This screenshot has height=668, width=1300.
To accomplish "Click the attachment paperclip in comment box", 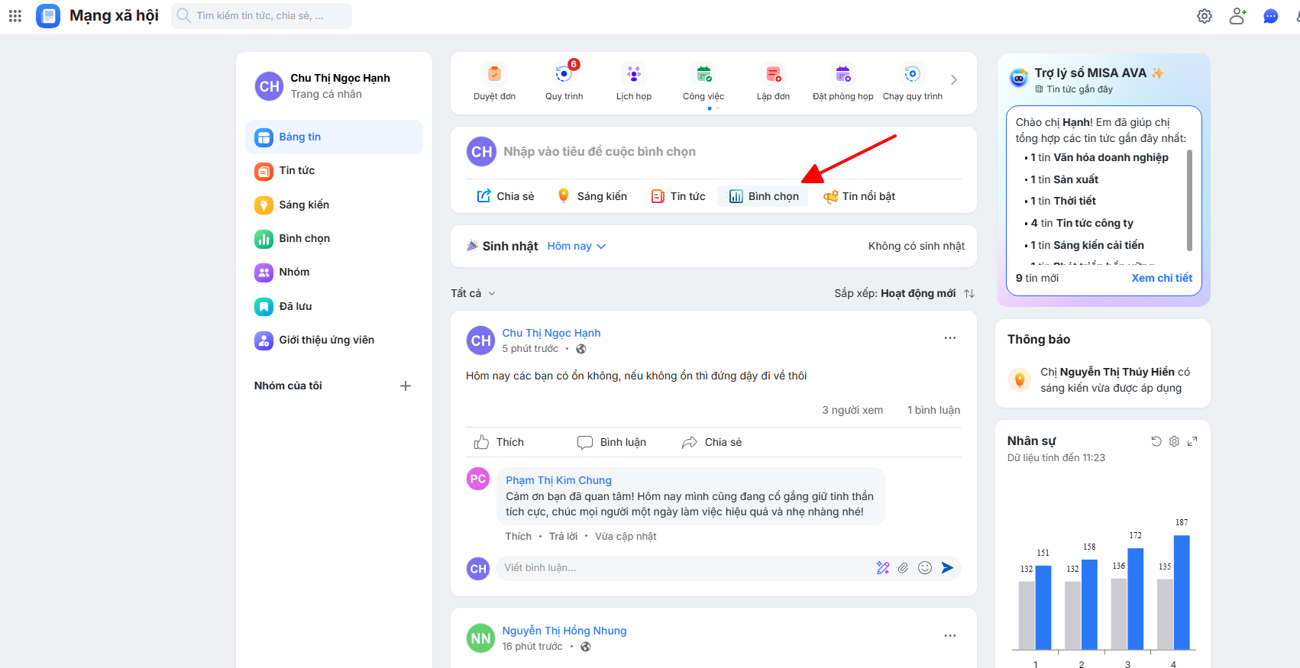I will pos(903,568).
